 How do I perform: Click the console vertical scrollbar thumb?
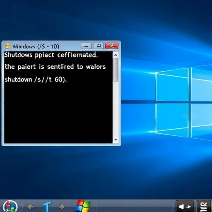click(x=116, y=70)
